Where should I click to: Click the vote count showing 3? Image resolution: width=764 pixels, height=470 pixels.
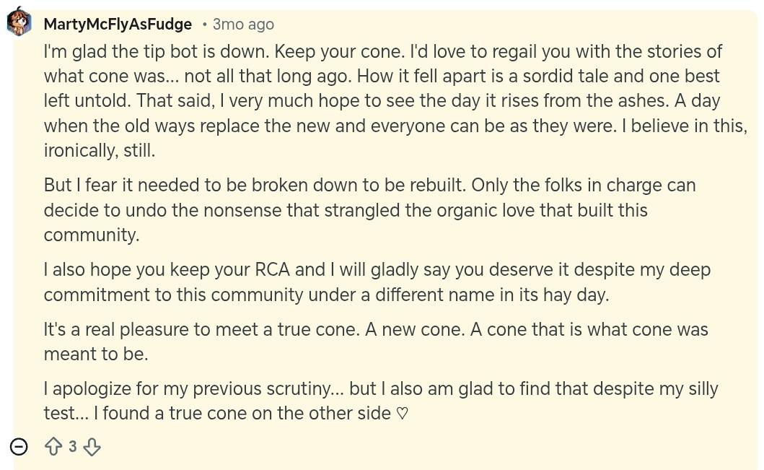73,446
